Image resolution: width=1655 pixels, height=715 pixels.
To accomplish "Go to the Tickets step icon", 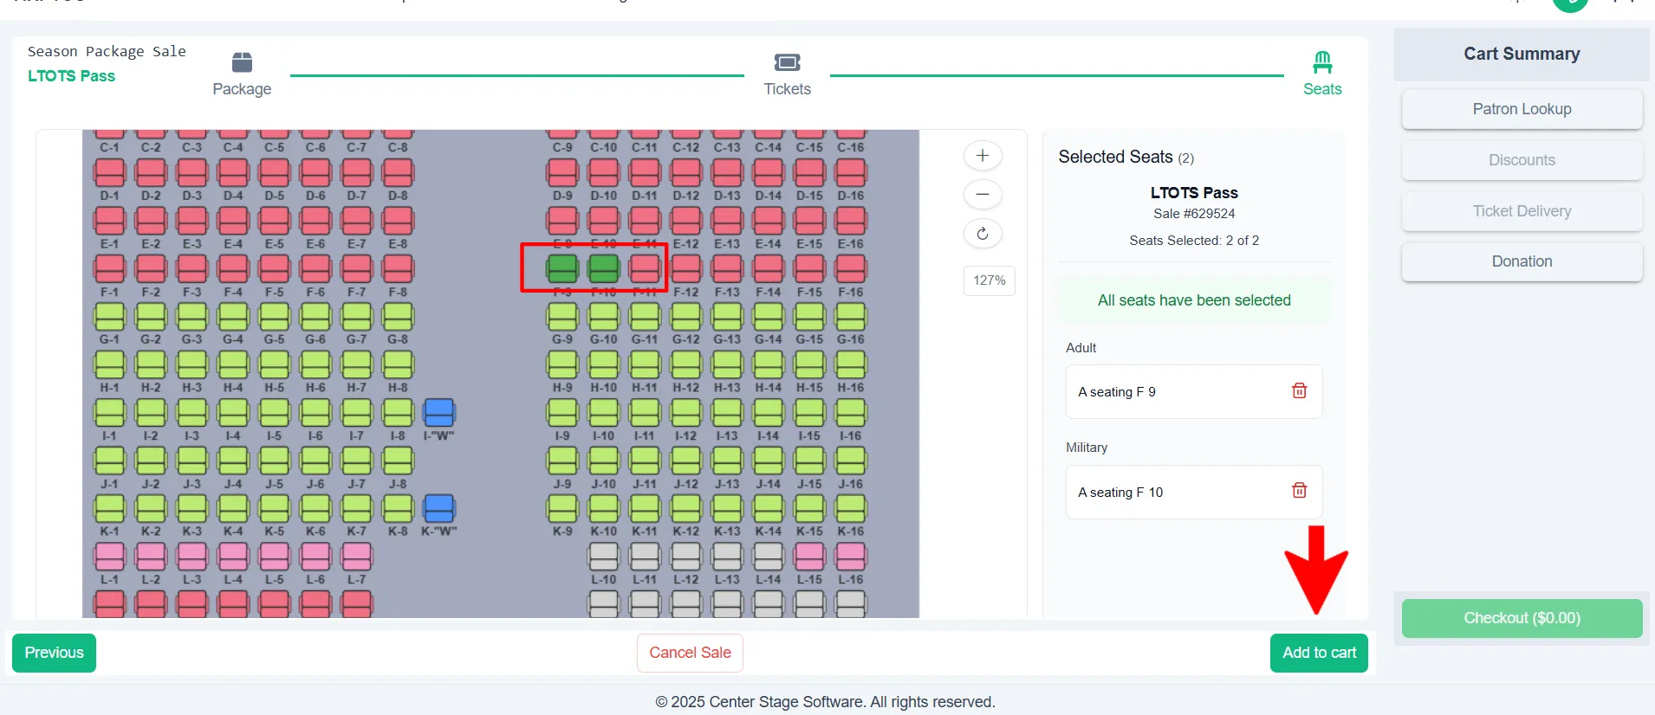I will click(x=787, y=62).
